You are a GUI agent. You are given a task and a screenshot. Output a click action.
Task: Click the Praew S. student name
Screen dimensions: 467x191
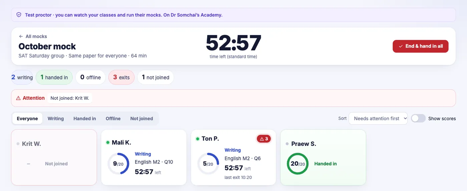pos(304,144)
